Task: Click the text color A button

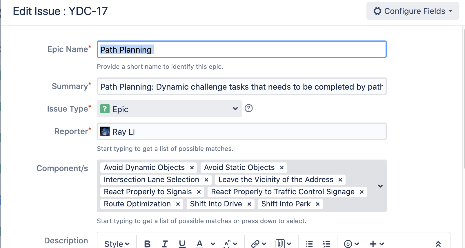Action: 199,244
